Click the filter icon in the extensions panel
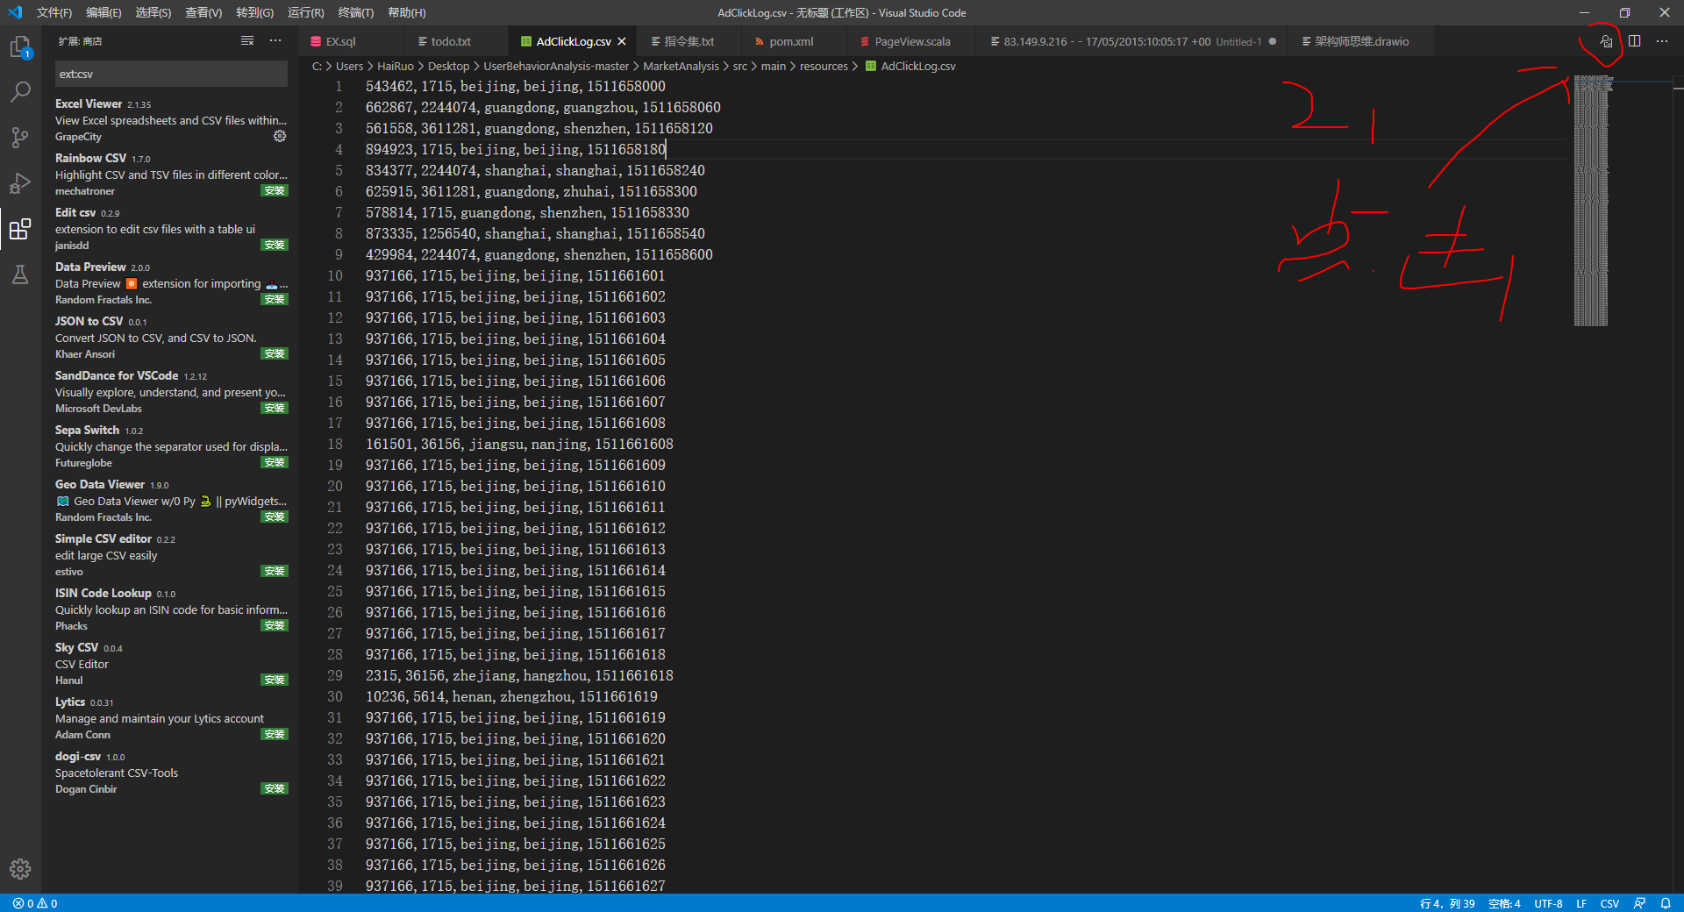Image resolution: width=1684 pixels, height=912 pixels. pyautogui.click(x=246, y=40)
